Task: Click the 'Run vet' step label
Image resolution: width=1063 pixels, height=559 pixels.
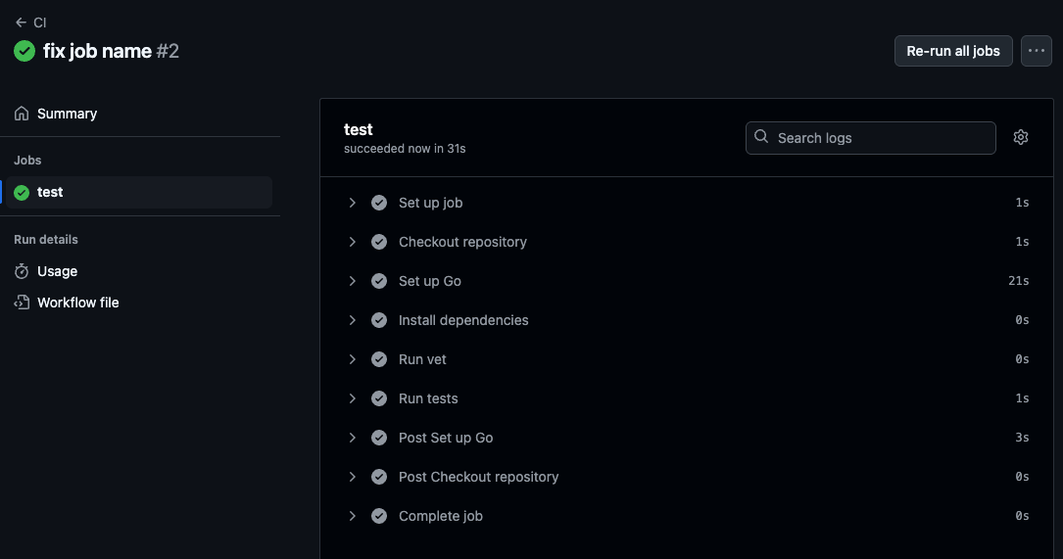Action: coord(422,360)
